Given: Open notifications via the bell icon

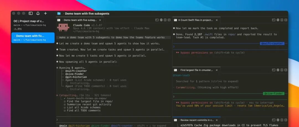Looking at the screenshot, I should [38, 13].
